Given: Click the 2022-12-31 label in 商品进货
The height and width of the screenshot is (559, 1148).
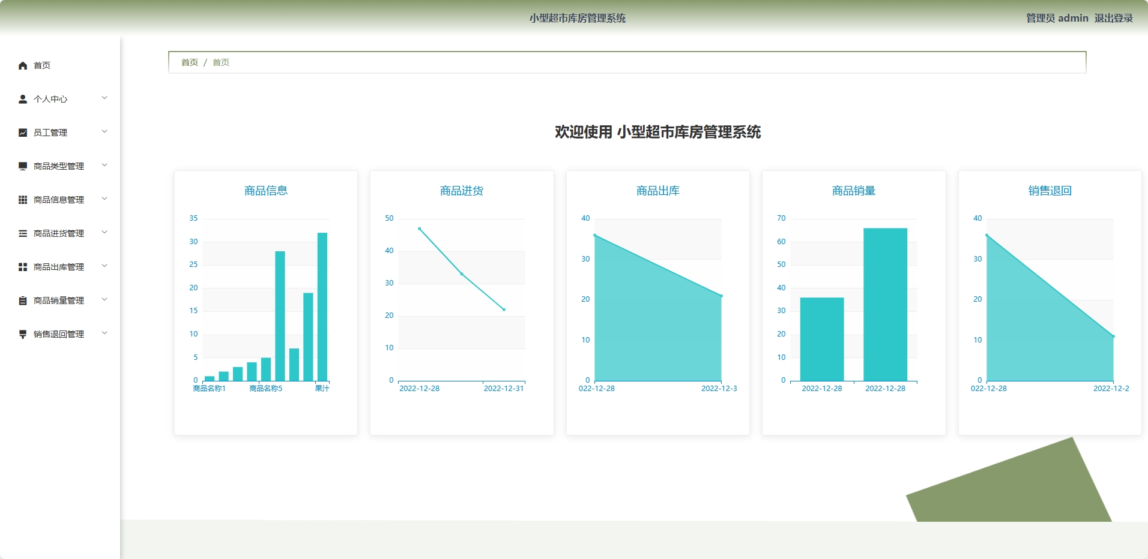Looking at the screenshot, I should 504,389.
